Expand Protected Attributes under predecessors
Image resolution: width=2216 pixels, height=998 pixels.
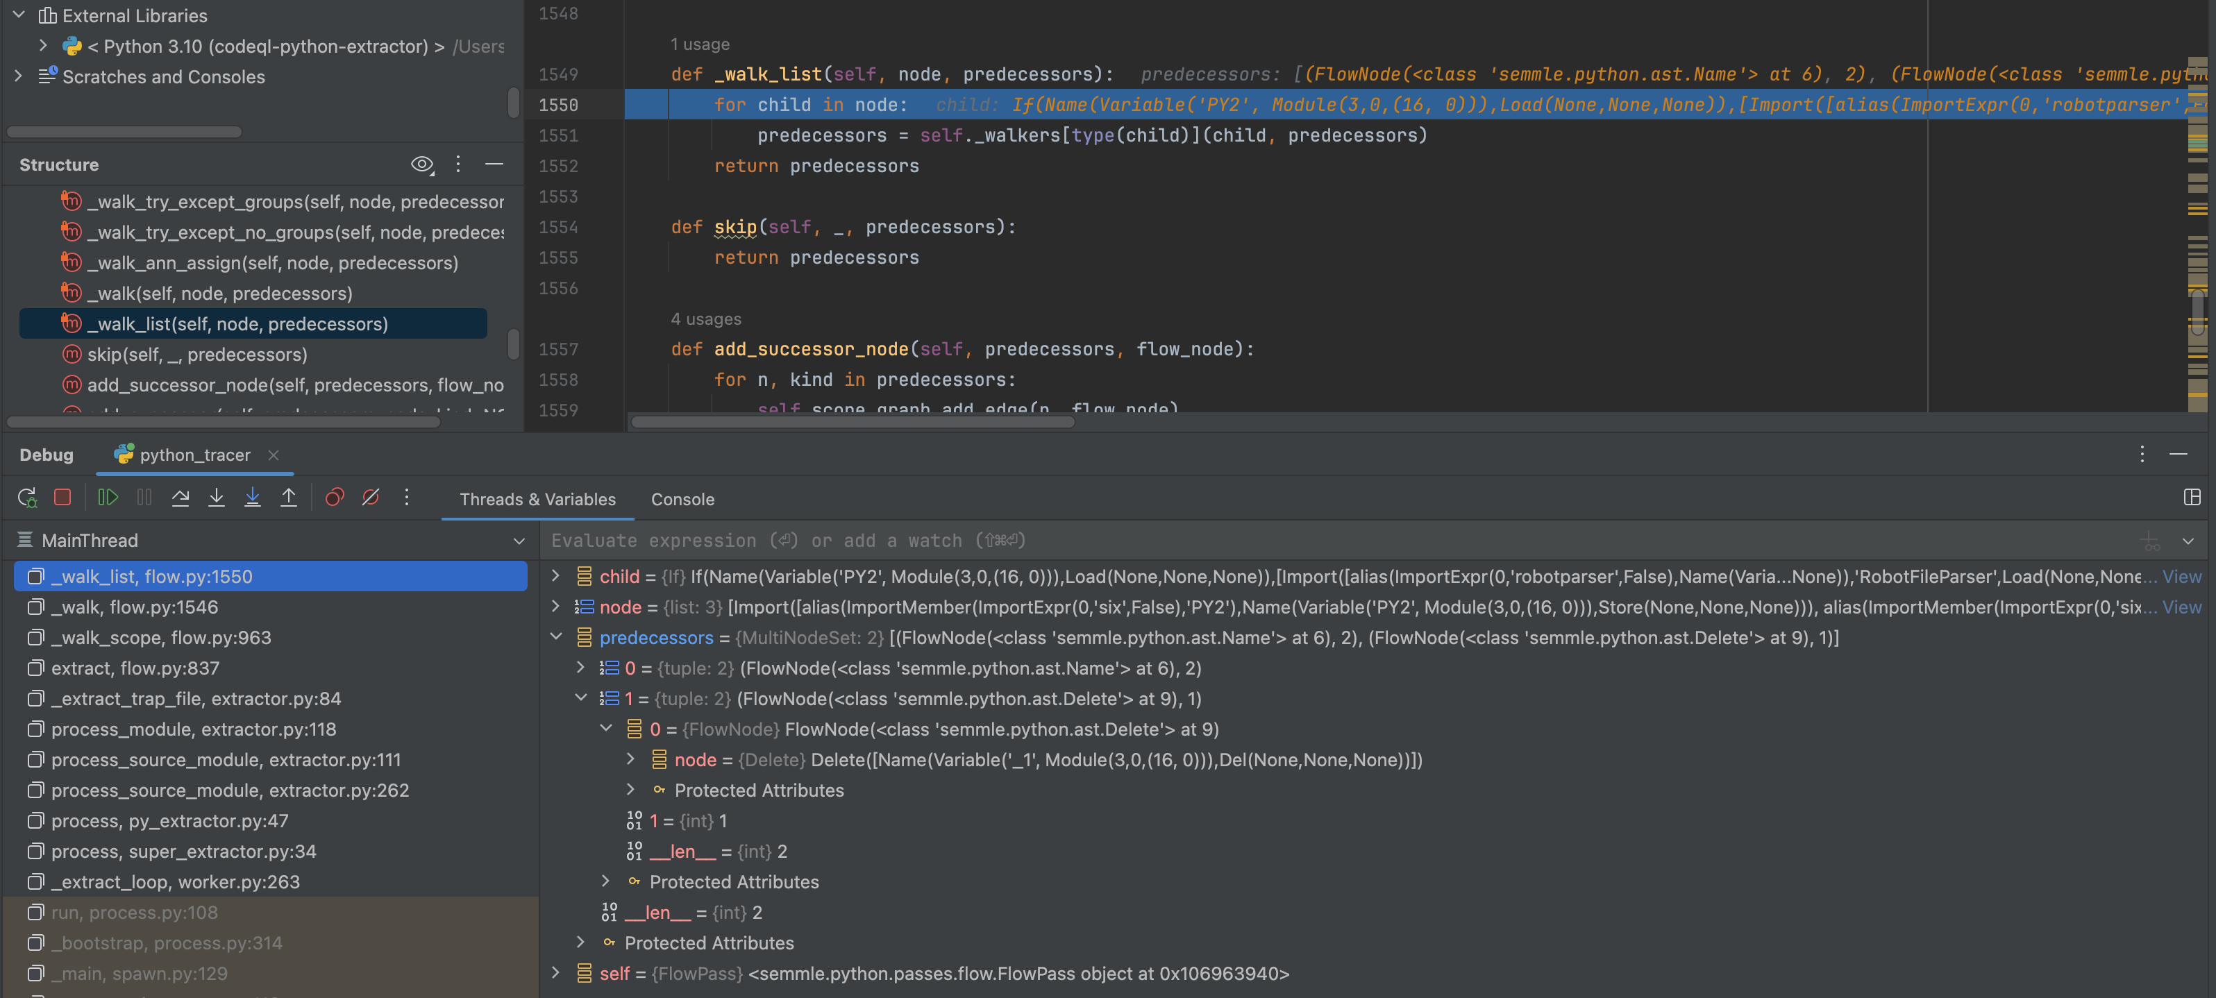tap(580, 942)
